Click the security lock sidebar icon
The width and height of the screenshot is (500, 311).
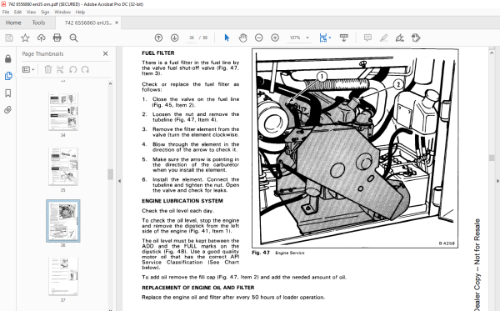[x=8, y=58]
